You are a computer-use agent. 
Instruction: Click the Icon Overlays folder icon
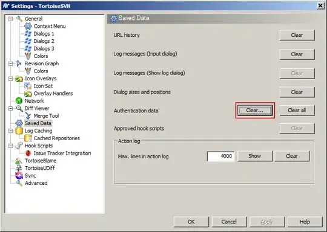point(19,79)
